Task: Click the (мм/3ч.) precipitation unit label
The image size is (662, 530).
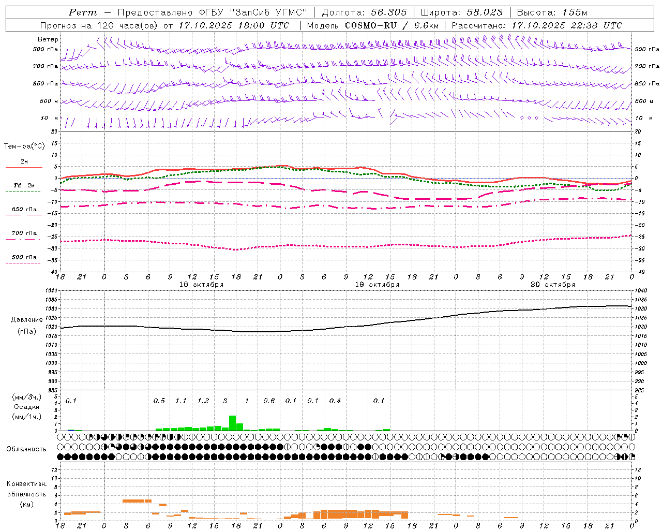Action: pos(27,397)
